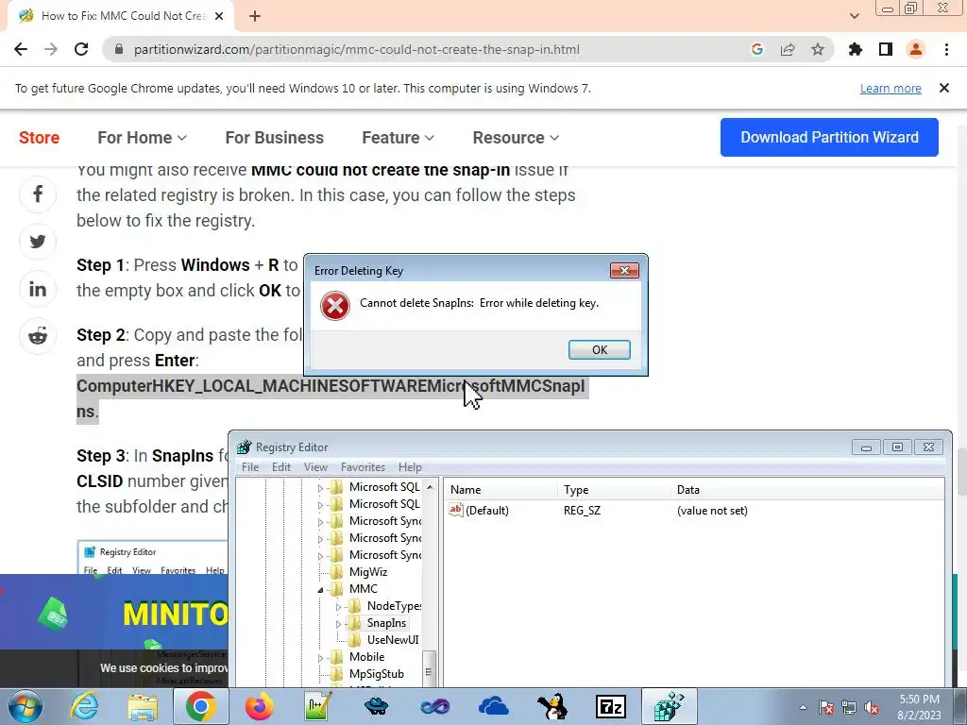
Task: Select the (Default) registry value
Action: point(479,511)
